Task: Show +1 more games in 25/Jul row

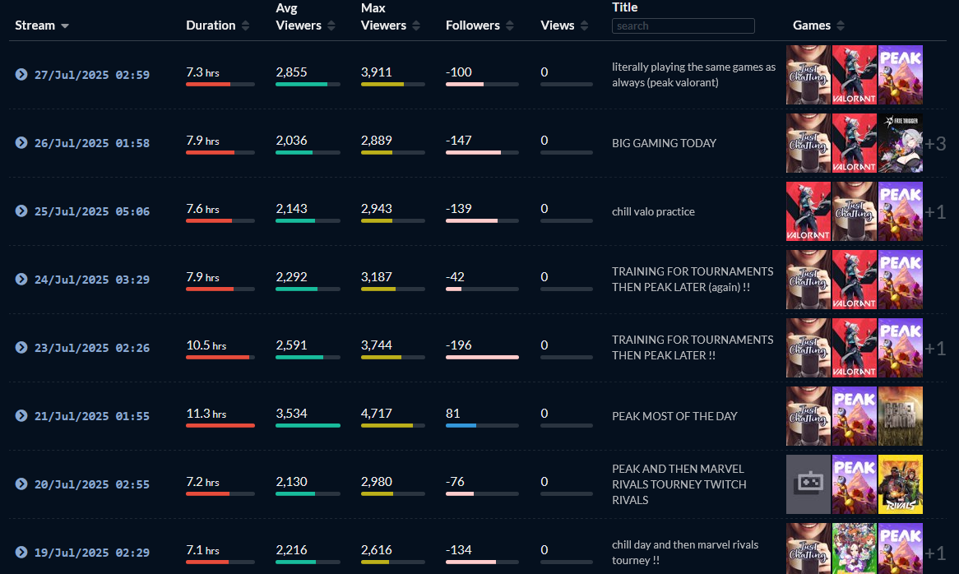Action: (935, 211)
